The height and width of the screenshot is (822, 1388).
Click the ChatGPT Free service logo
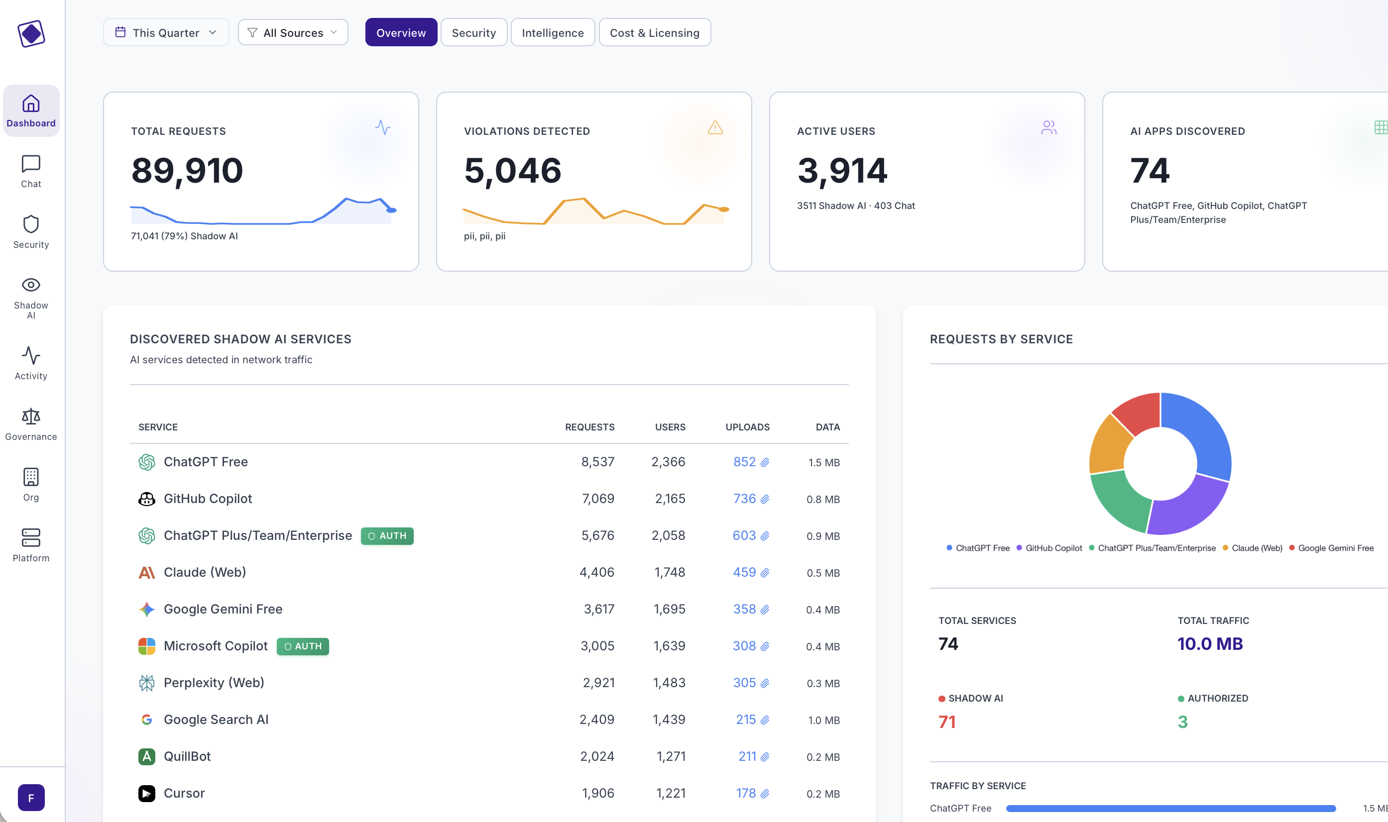click(x=146, y=462)
